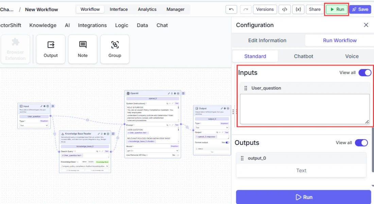Open the Data node category
374x204 pixels.
point(142,25)
